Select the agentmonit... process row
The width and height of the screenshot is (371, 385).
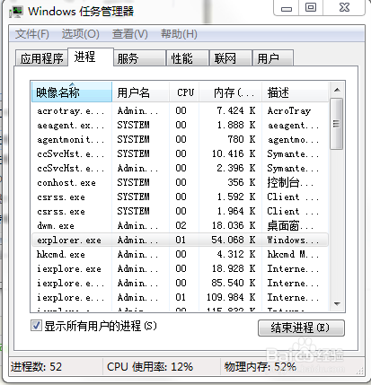coord(180,140)
